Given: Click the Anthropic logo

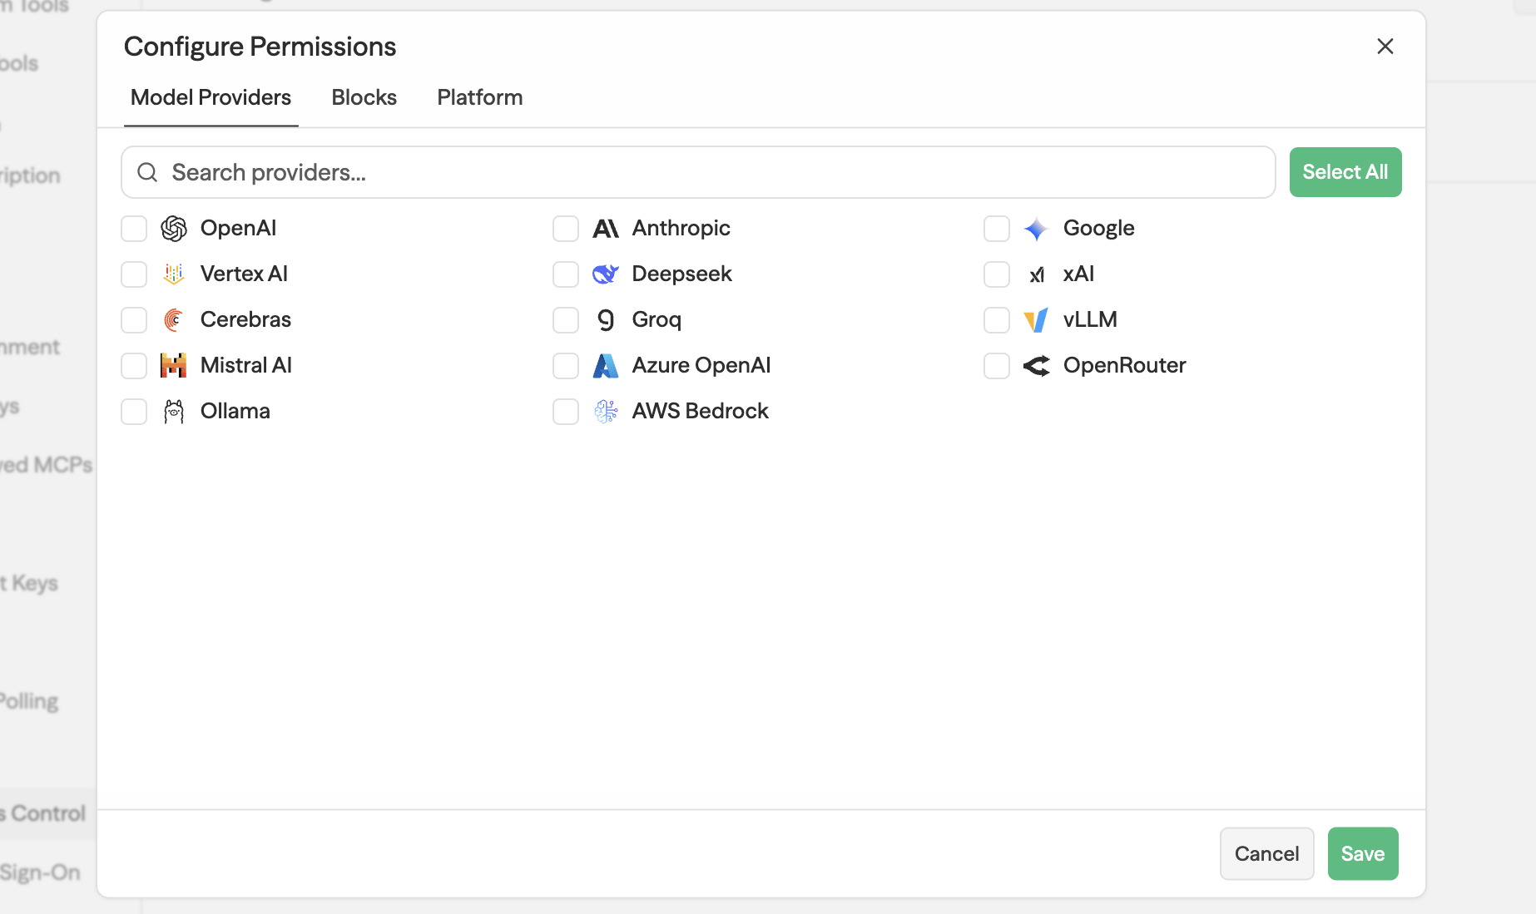Looking at the screenshot, I should (606, 228).
